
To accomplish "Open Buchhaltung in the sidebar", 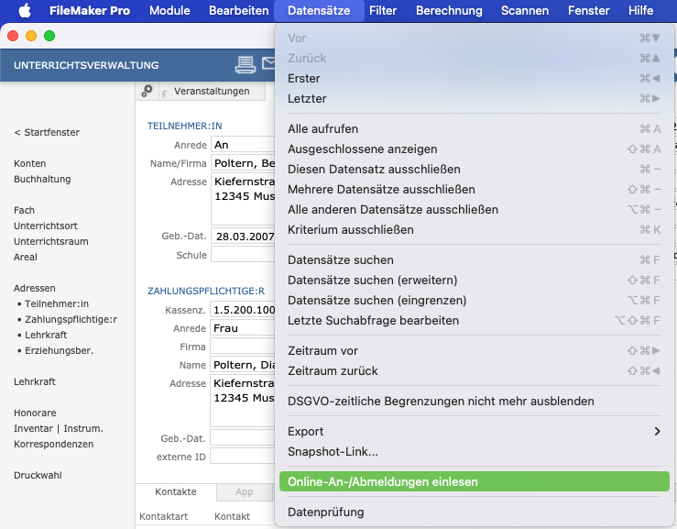I will (42, 179).
